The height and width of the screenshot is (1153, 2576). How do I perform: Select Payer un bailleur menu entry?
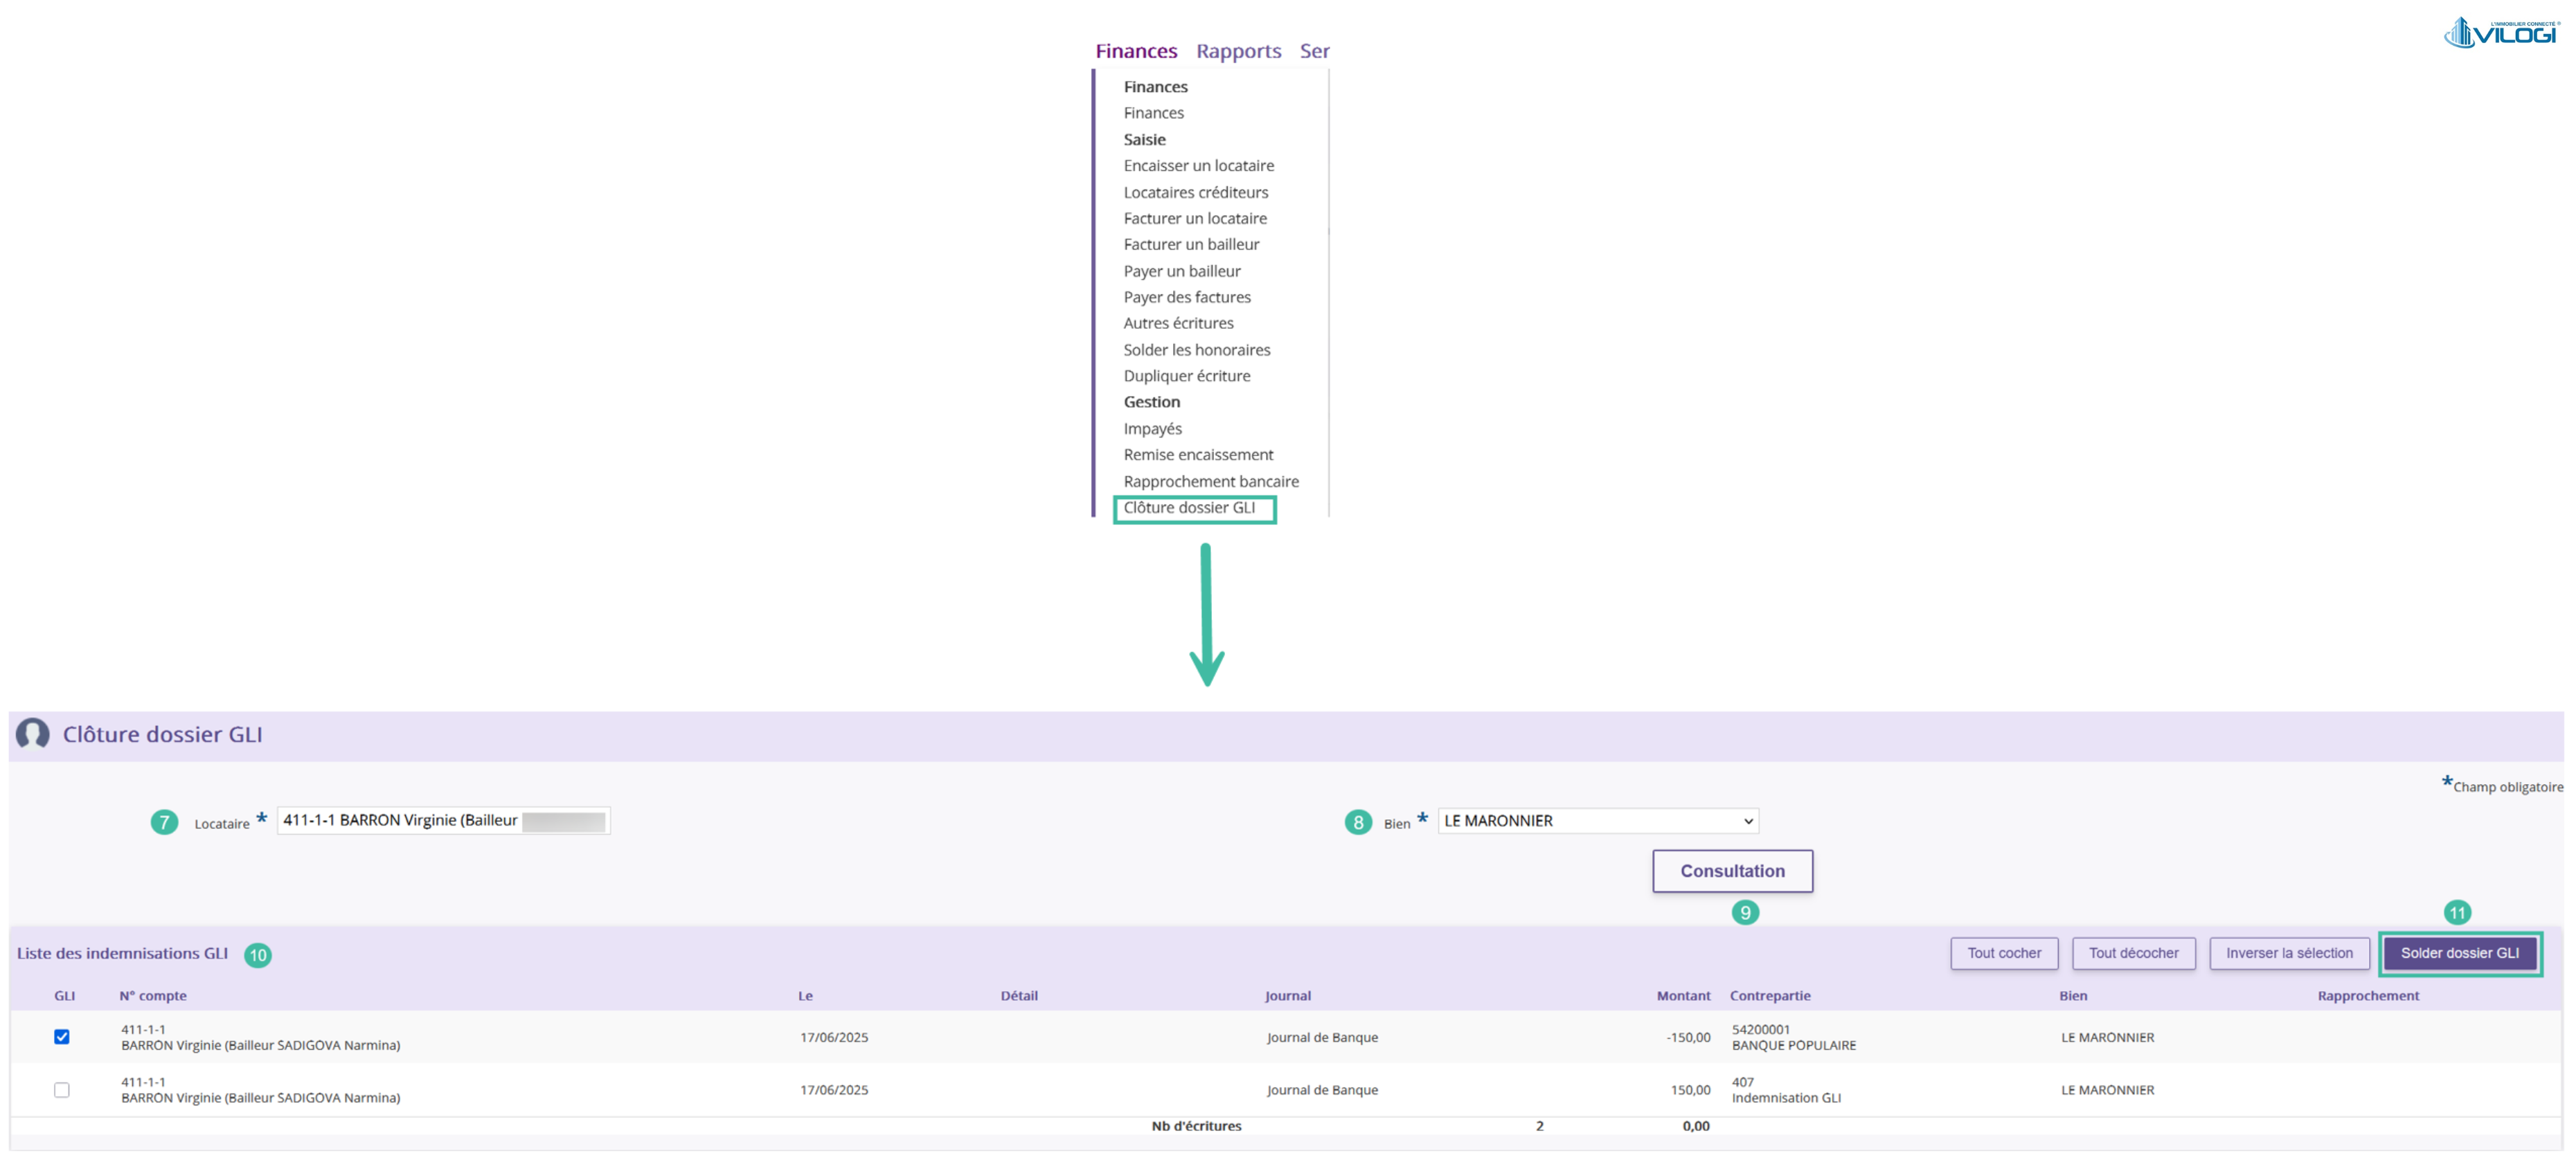[1181, 271]
